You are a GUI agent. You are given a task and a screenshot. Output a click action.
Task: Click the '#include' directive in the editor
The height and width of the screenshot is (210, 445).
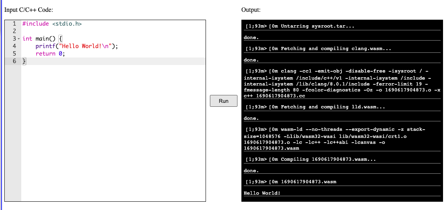35,24
